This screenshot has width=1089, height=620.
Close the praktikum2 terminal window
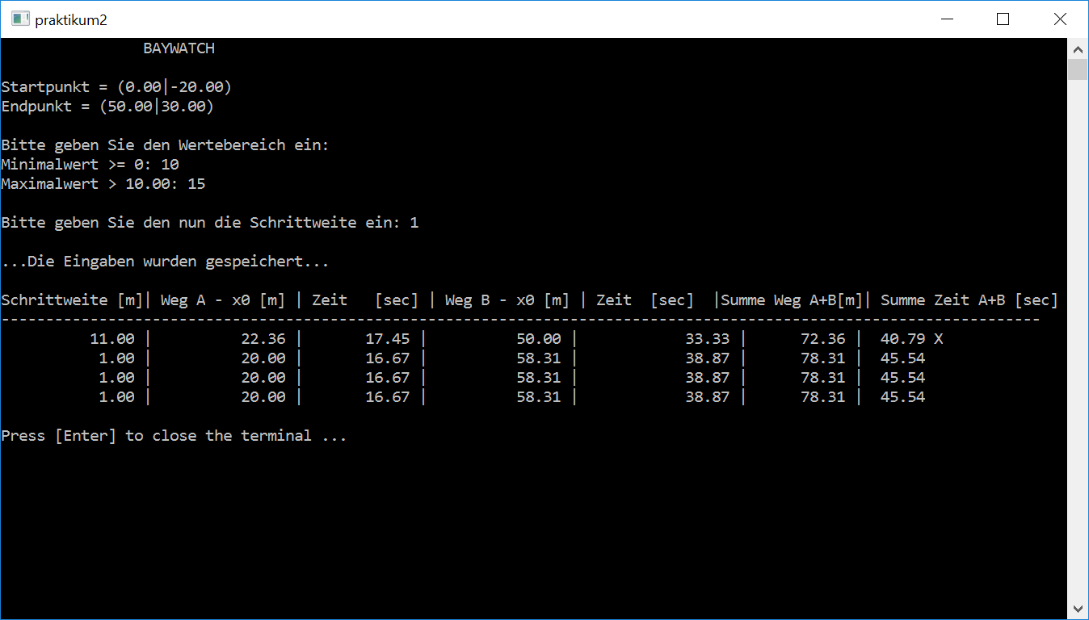tap(1060, 19)
